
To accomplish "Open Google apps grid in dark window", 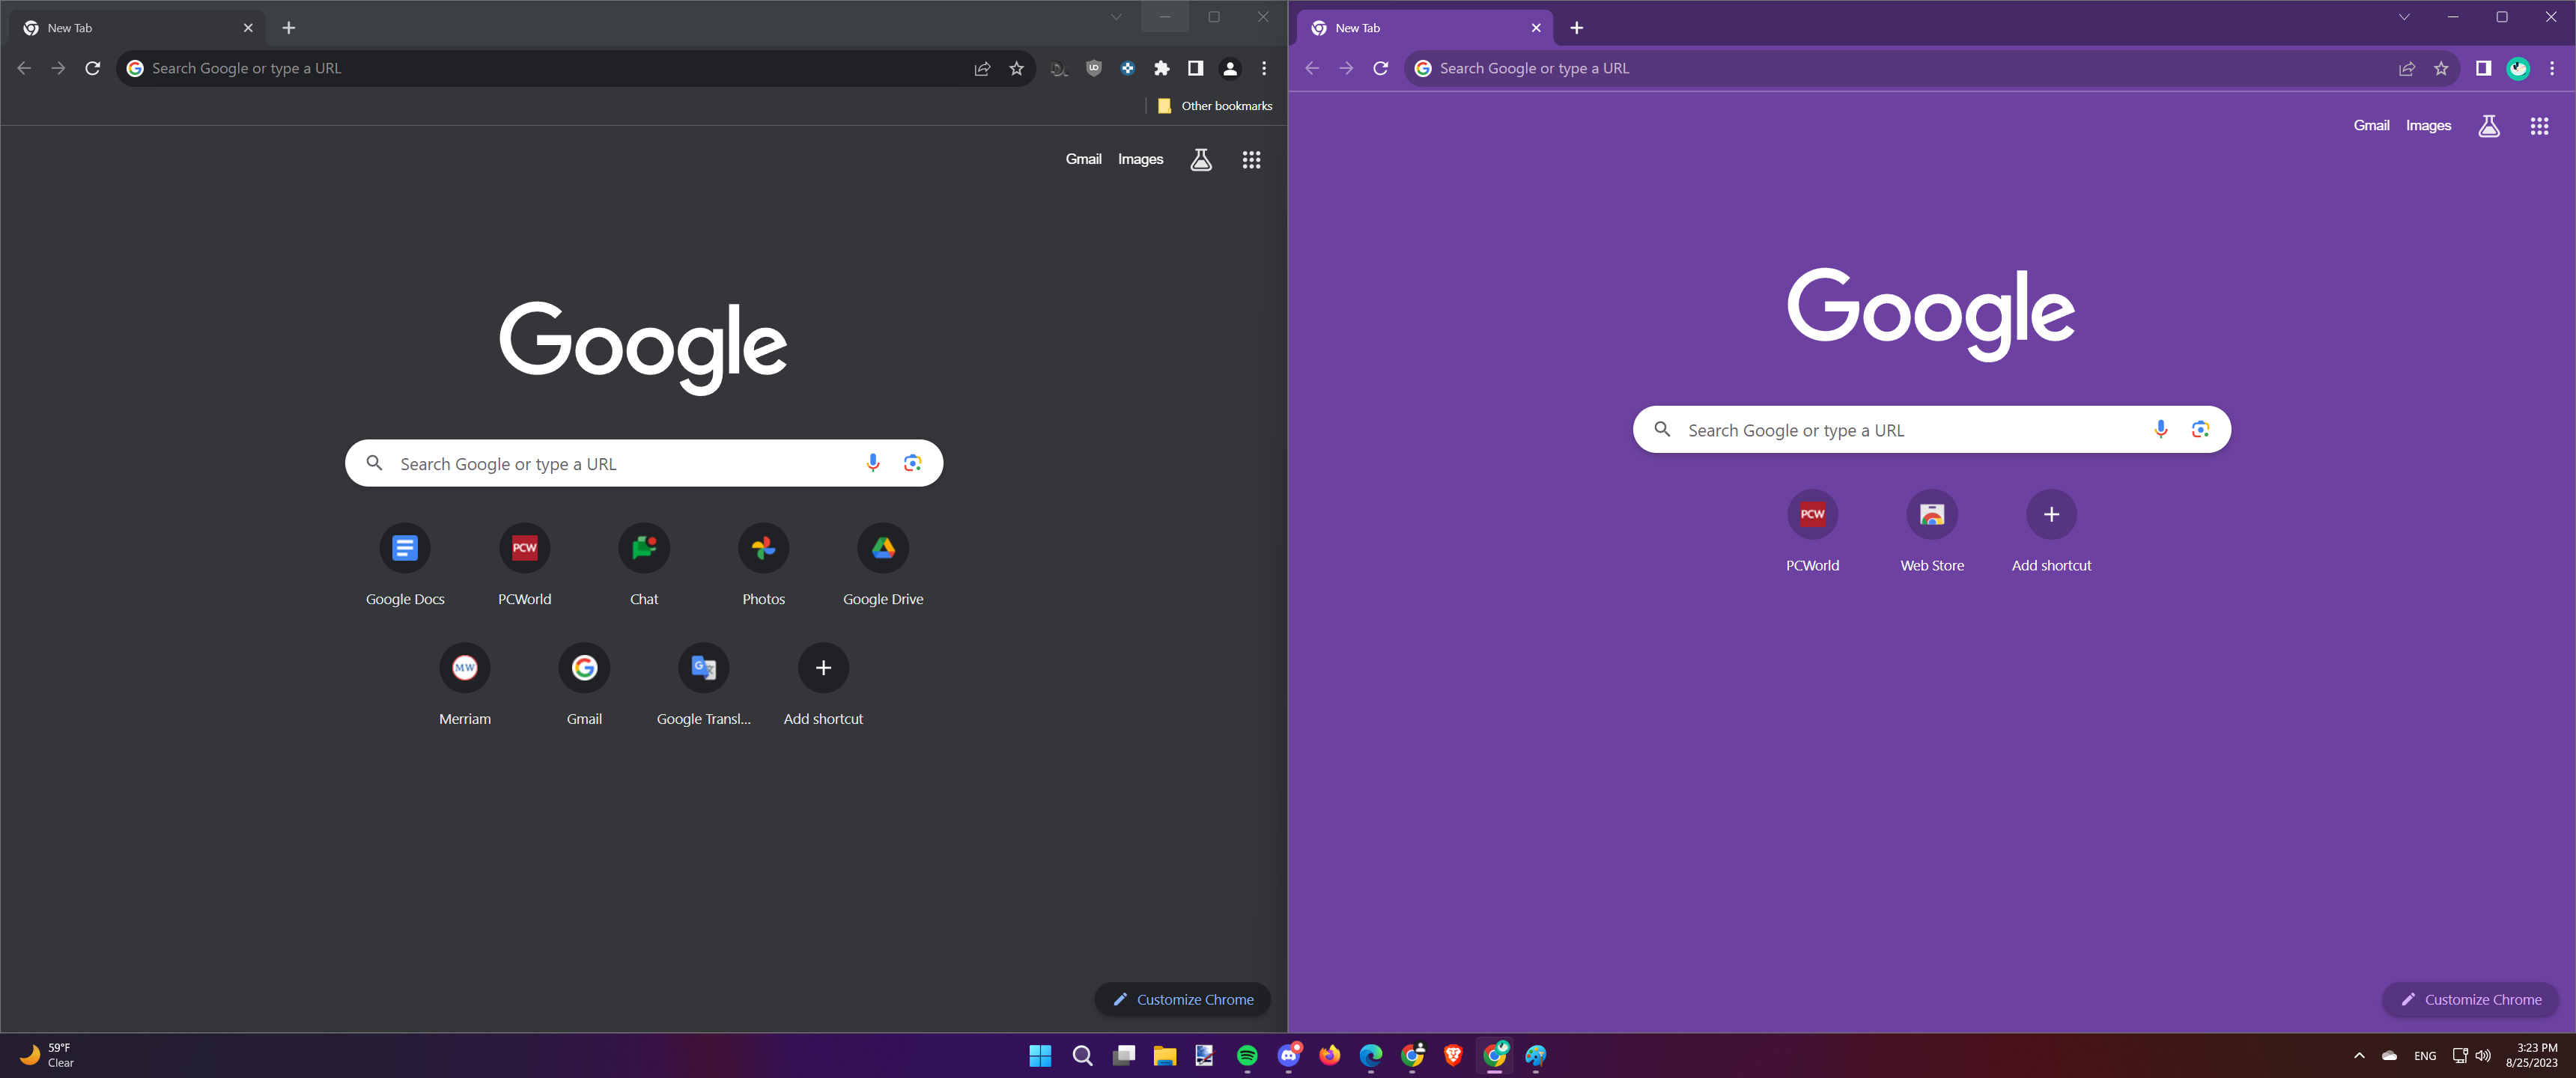I will point(1251,159).
